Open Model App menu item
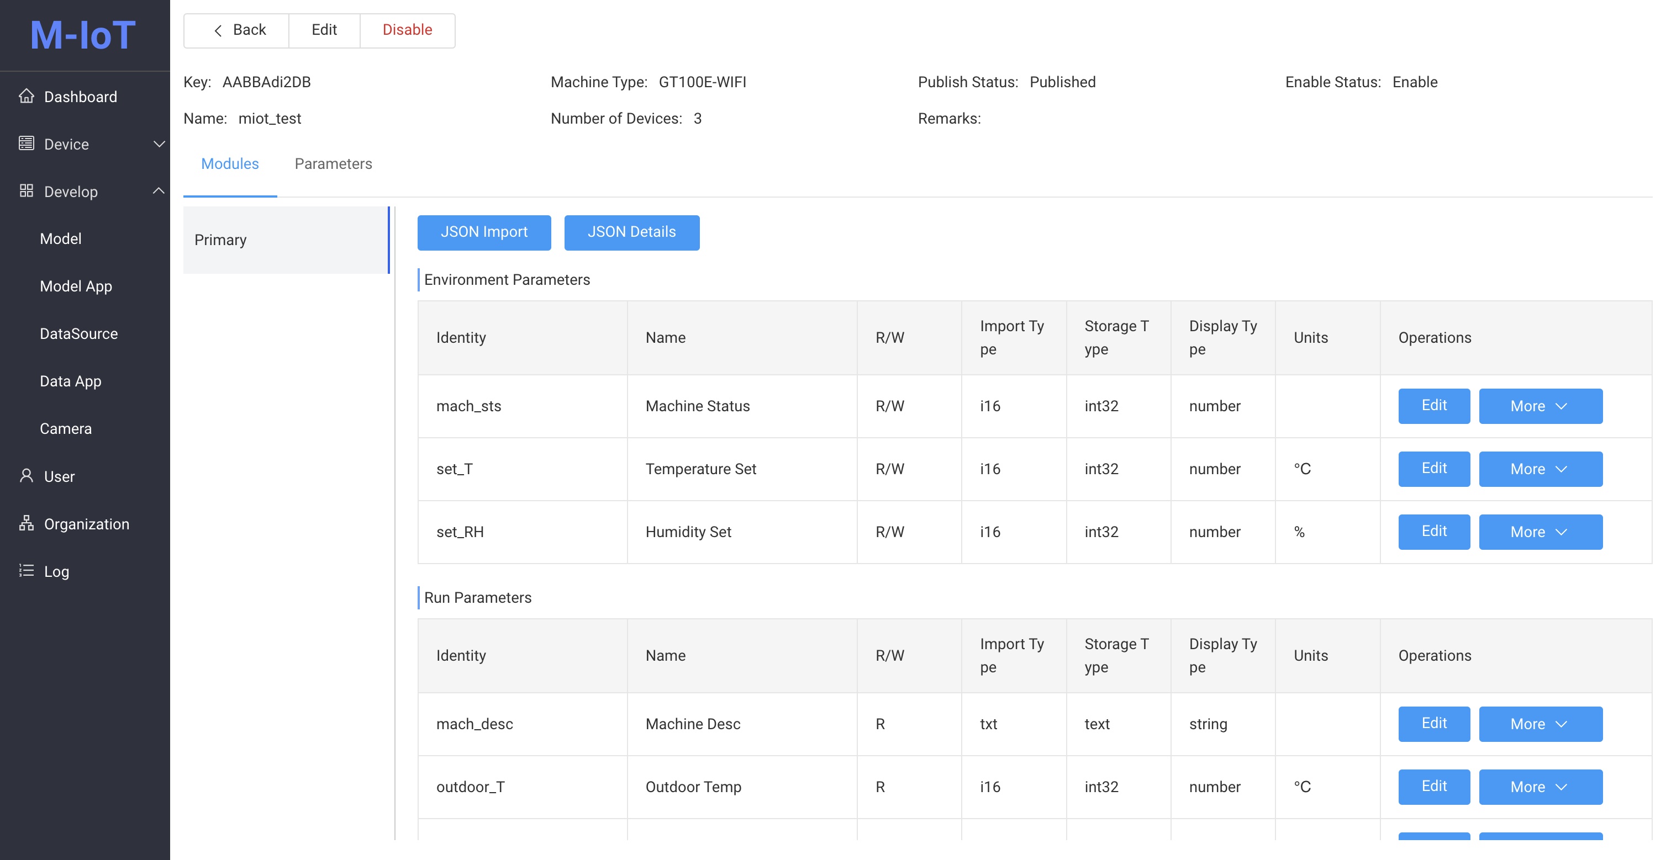The width and height of the screenshot is (1666, 860). [76, 286]
